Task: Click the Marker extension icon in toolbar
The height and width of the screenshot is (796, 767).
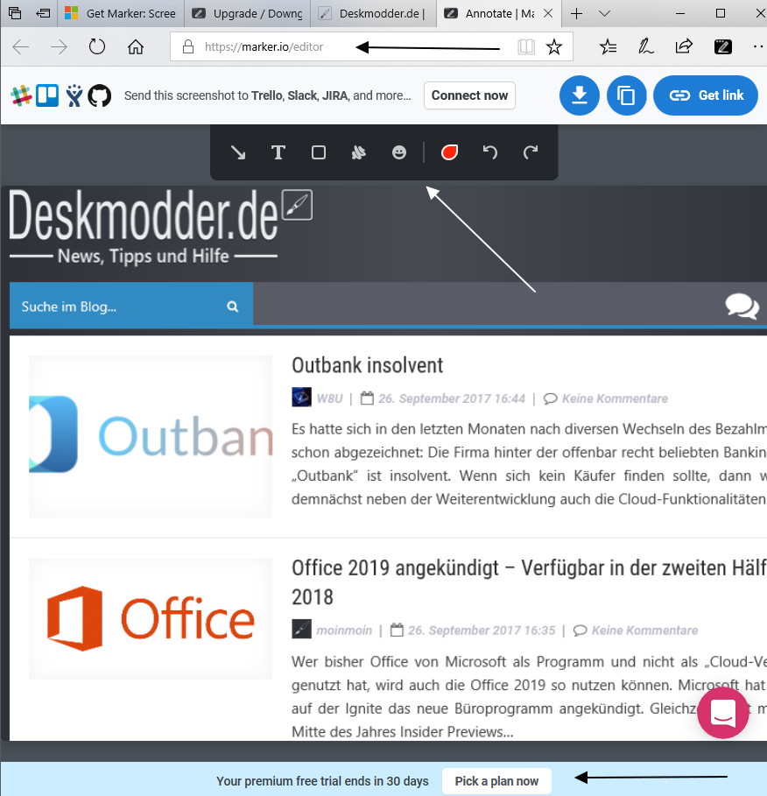Action: (723, 47)
